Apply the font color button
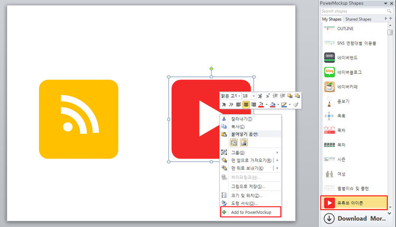This screenshot has height=227, width=396. point(261,105)
